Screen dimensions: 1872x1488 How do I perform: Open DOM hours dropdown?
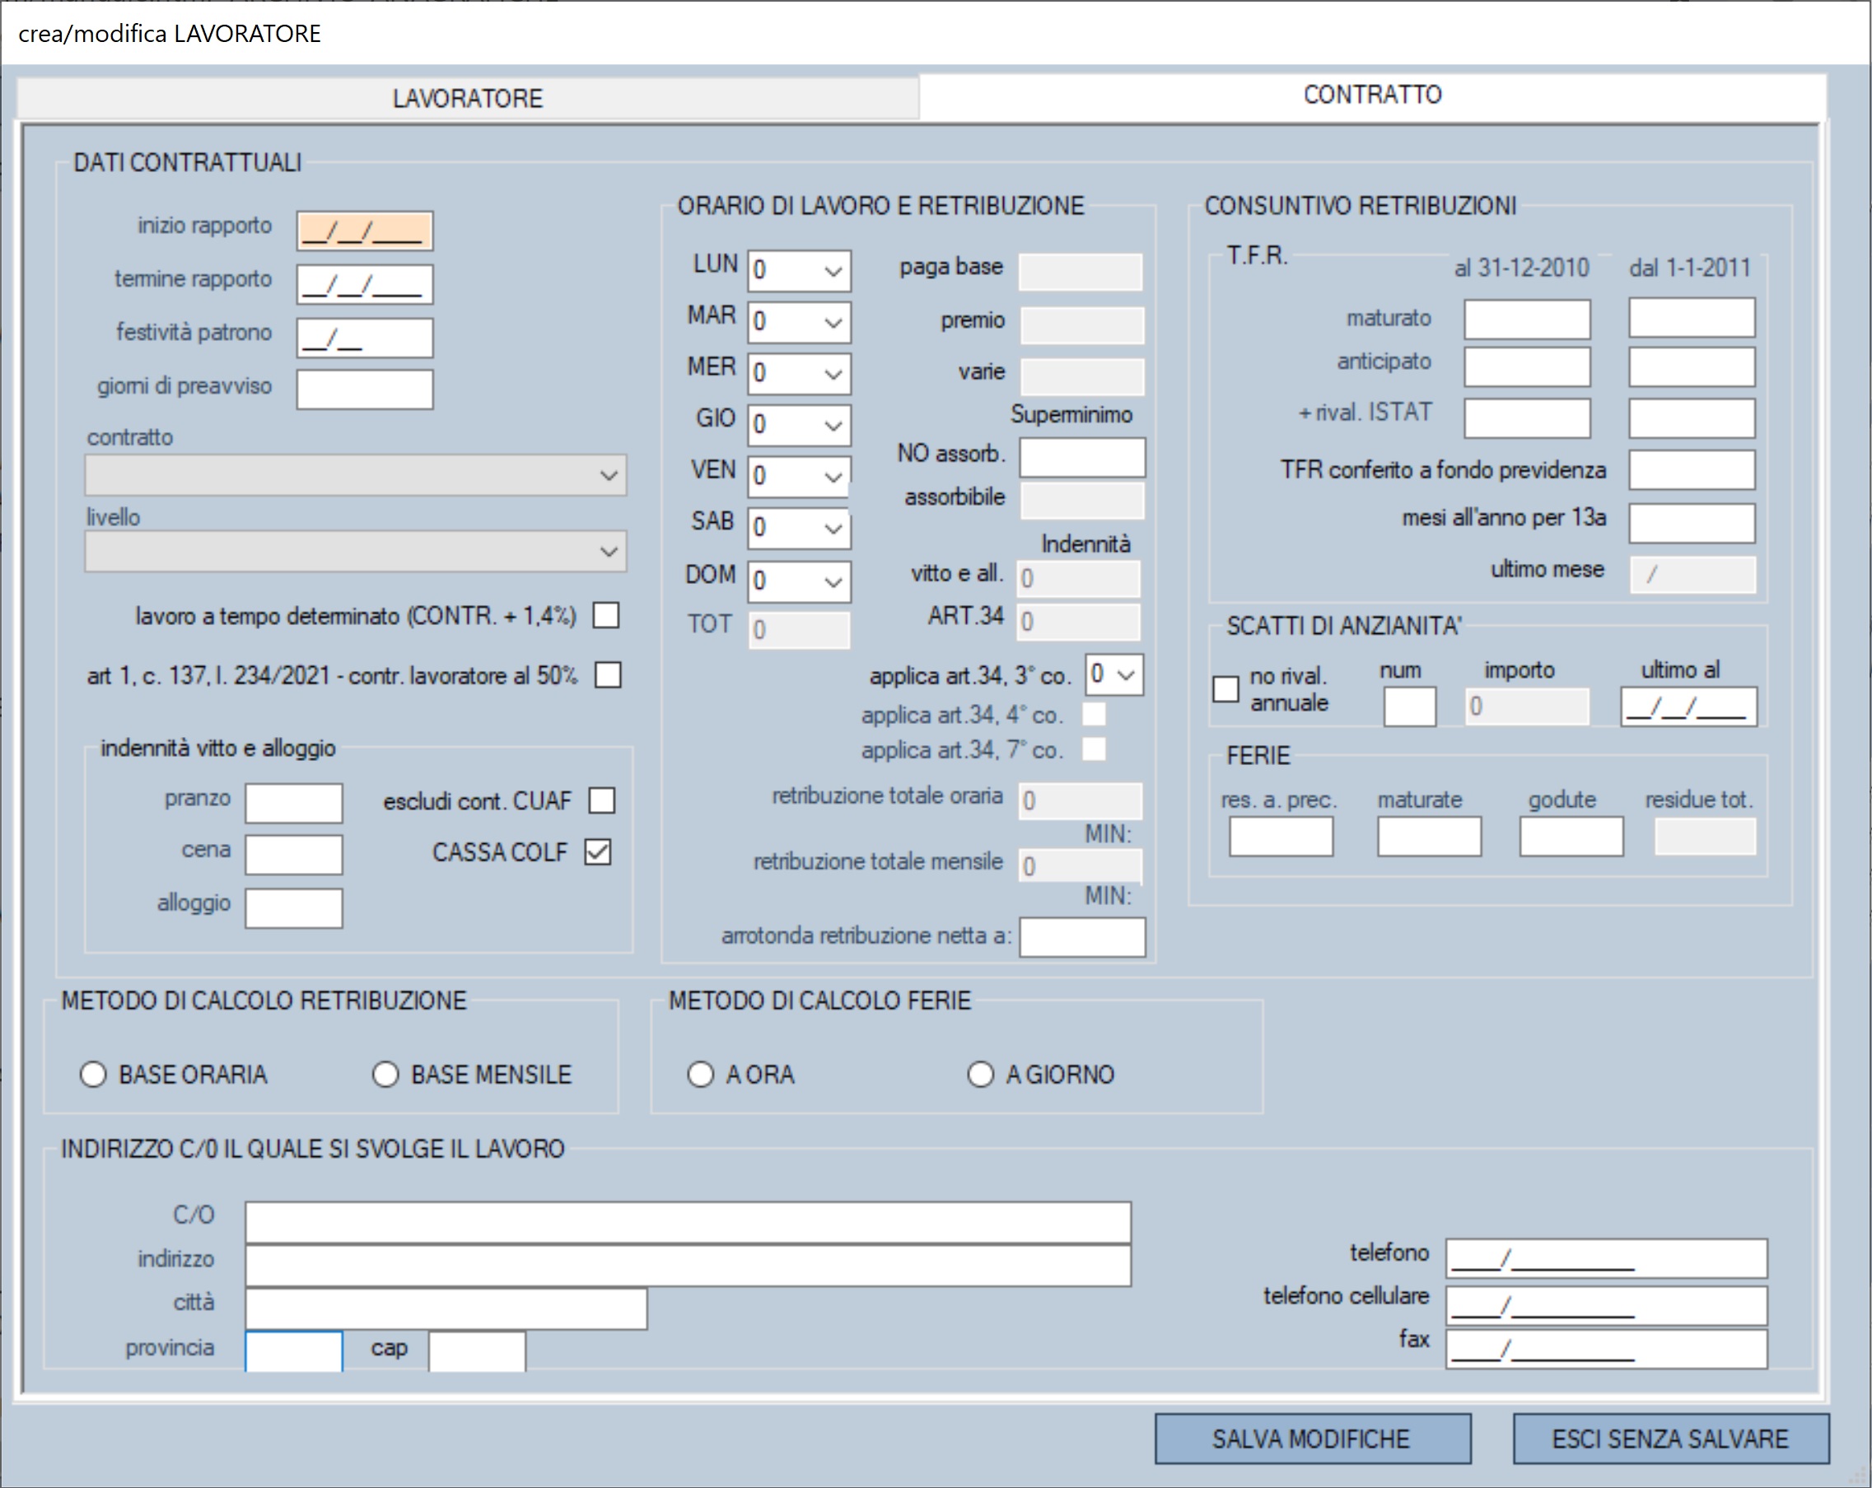(x=800, y=581)
